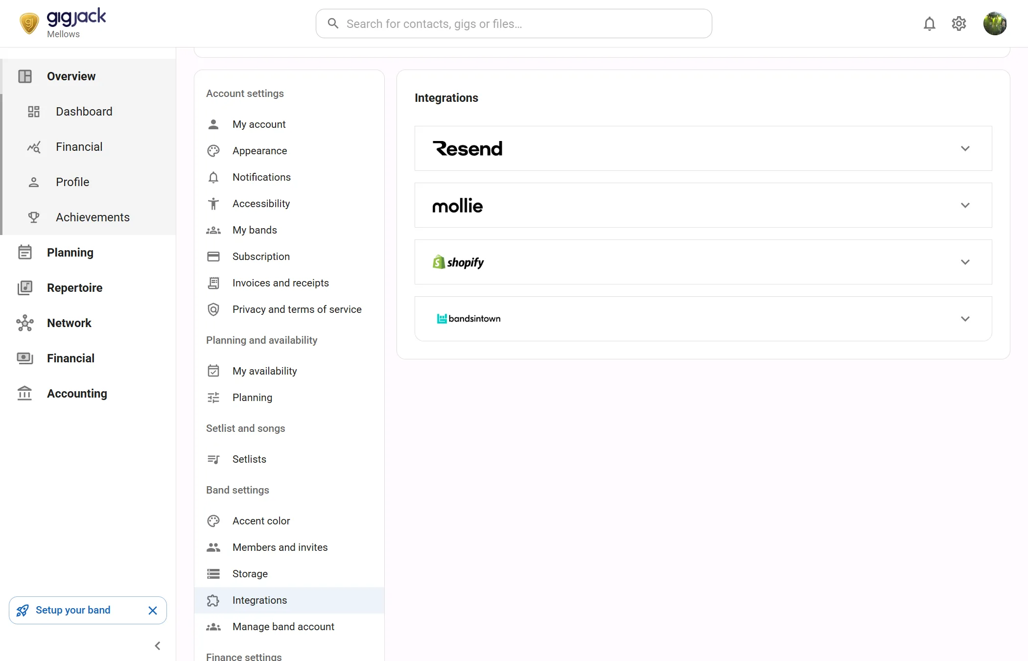Open Accent color settings
1028x661 pixels.
[x=289, y=521]
